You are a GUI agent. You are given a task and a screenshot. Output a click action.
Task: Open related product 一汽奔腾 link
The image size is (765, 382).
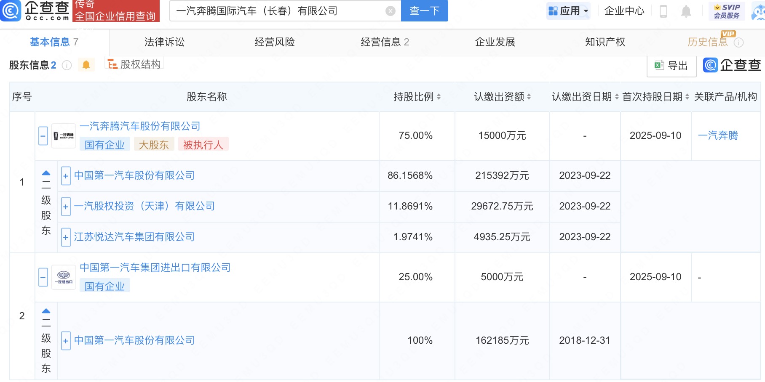(718, 135)
